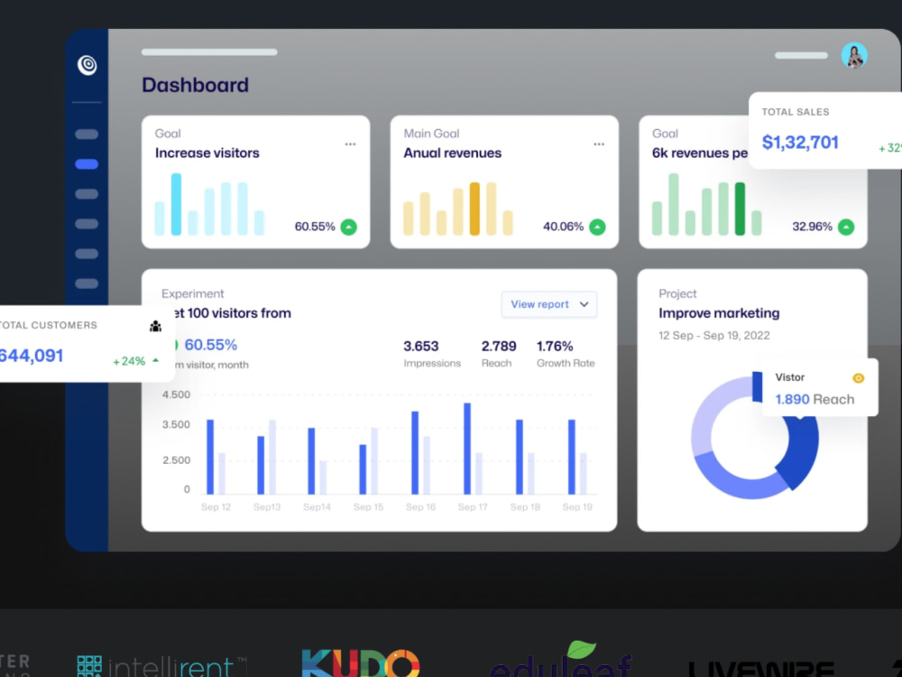Click the eduleaf logo
This screenshot has width=902, height=677.
click(561, 659)
